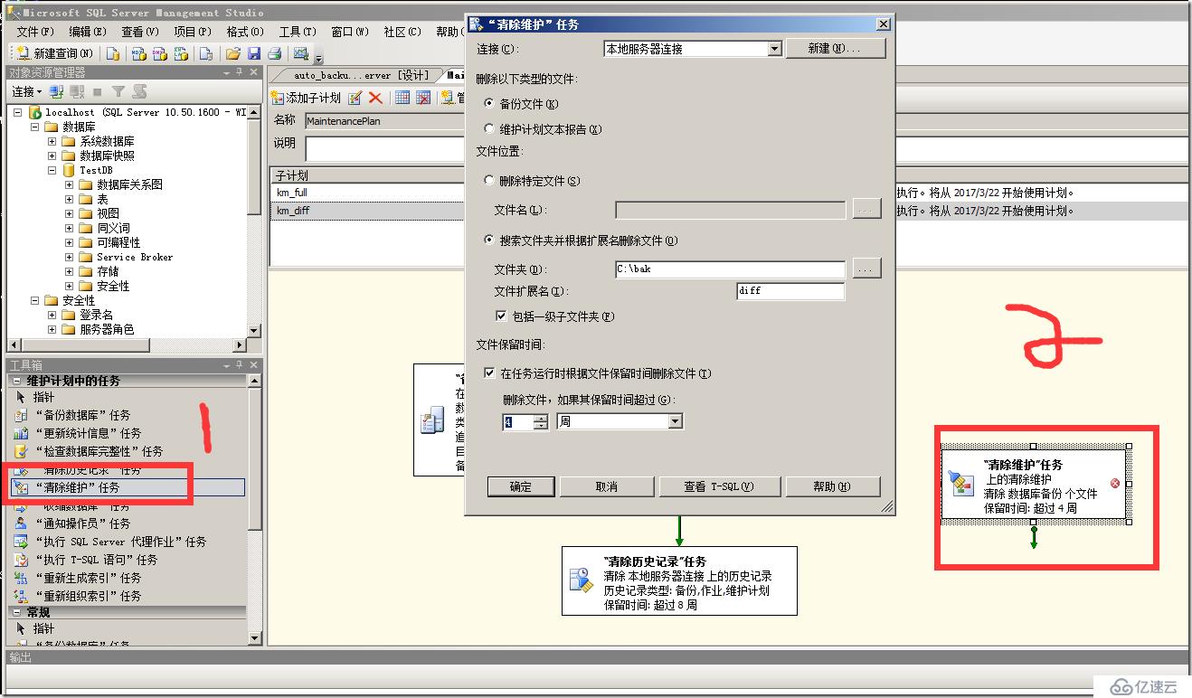1192x698 pixels.
Task: Select the 备份文件 radio button
Action: point(489,104)
